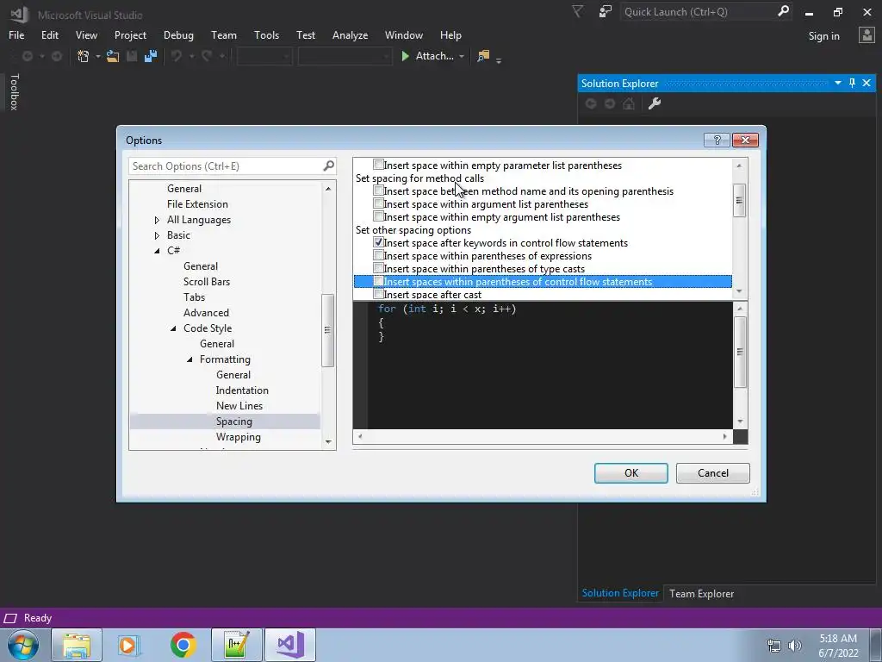
Task: Click the Solution Explorer Properties wrench icon
Action: 655,103
